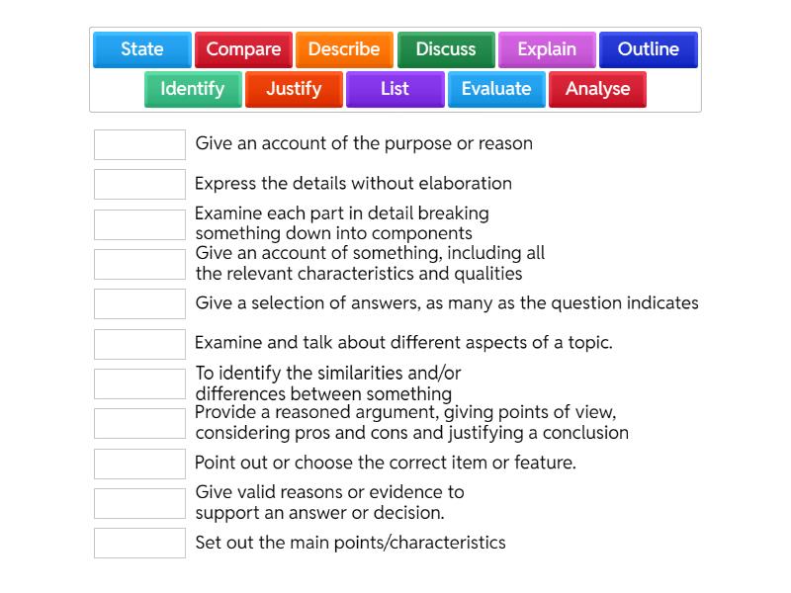This screenshot has width=791, height=593.
Task: Click the red Analyse tile
Action: point(597,89)
